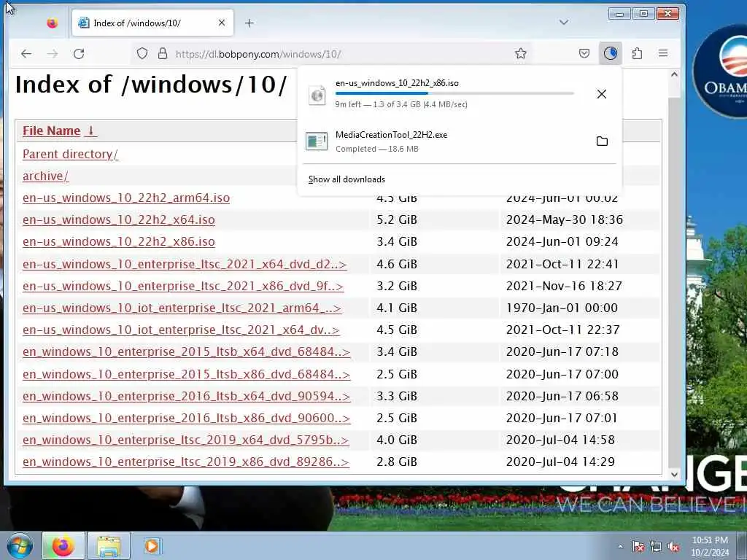
Task: Open the extensions puzzle icon
Action: coord(637,53)
